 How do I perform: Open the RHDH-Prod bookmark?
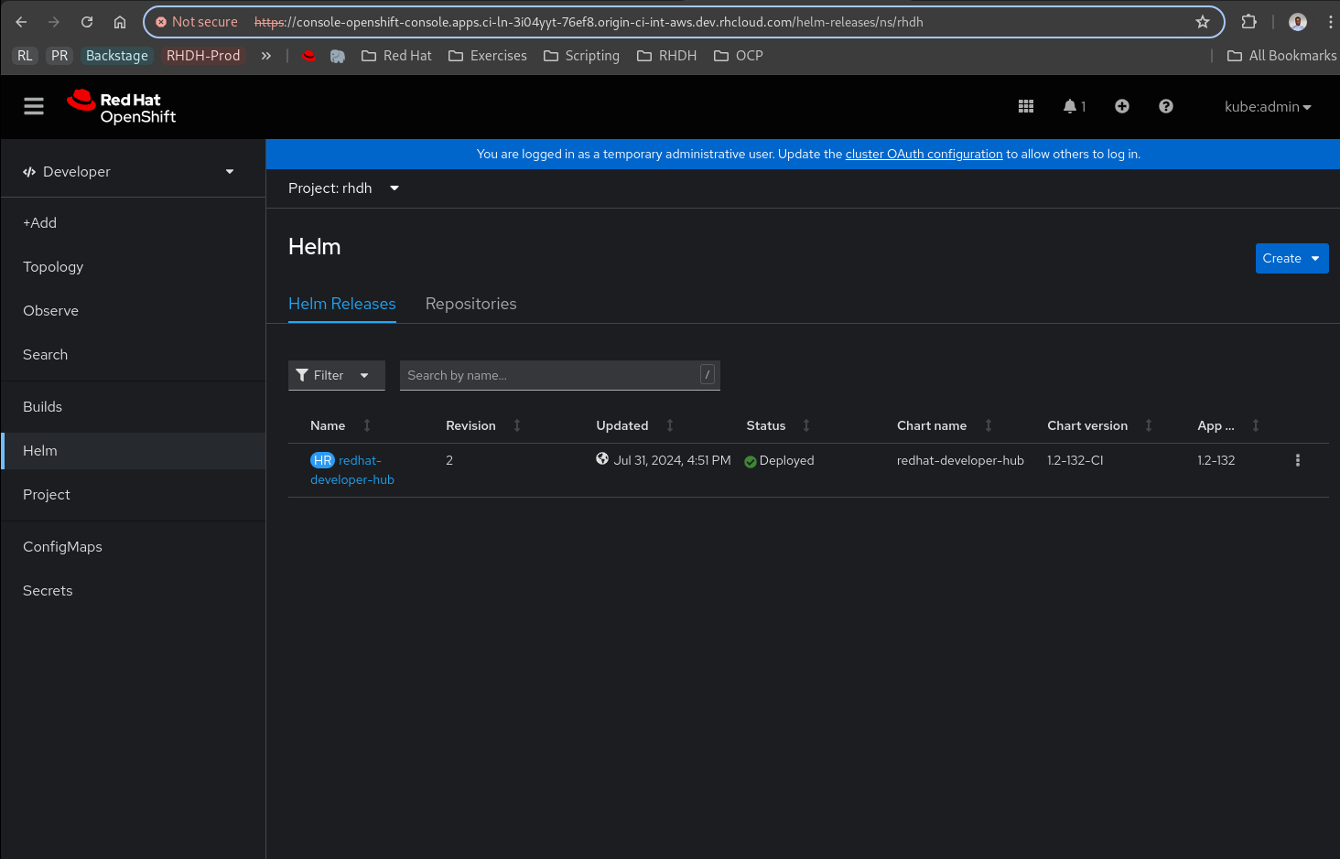203,56
